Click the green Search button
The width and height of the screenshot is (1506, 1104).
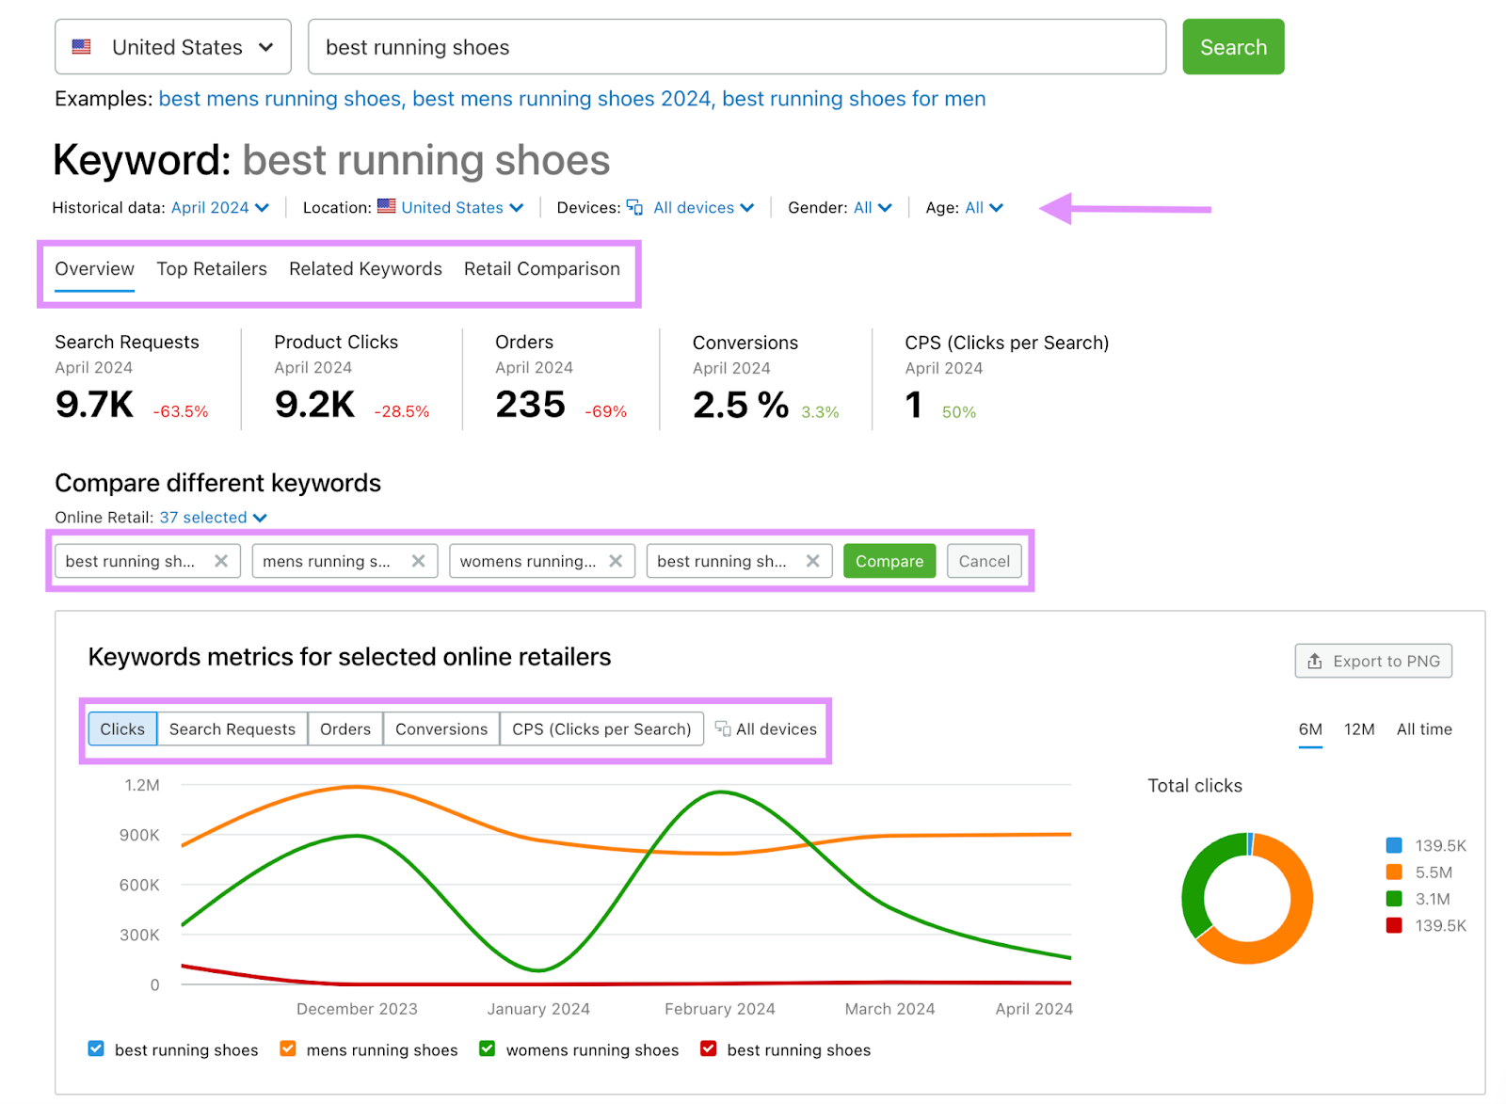pyautogui.click(x=1232, y=47)
